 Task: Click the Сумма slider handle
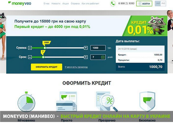point(45,48)
